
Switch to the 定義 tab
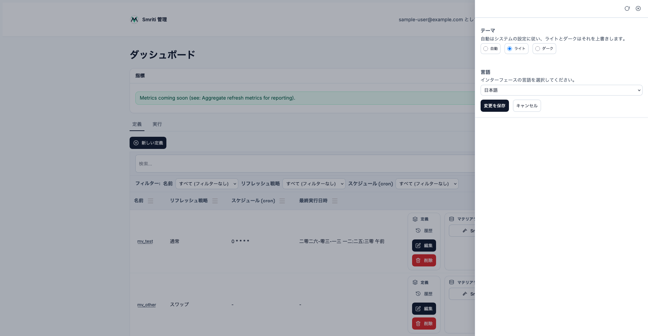[137, 124]
